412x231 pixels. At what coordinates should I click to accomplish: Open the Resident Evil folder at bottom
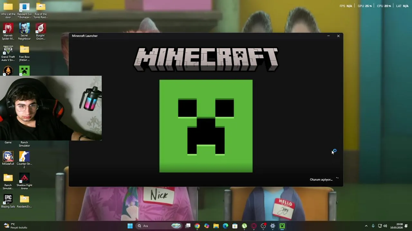(24, 201)
